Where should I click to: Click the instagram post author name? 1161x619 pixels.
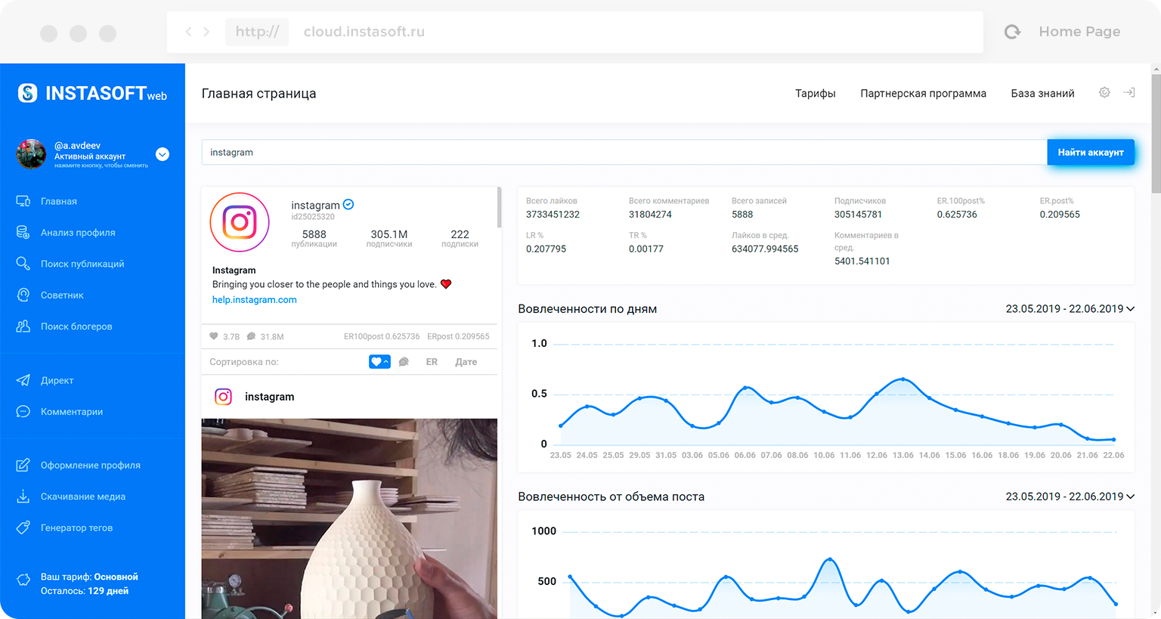point(269,396)
